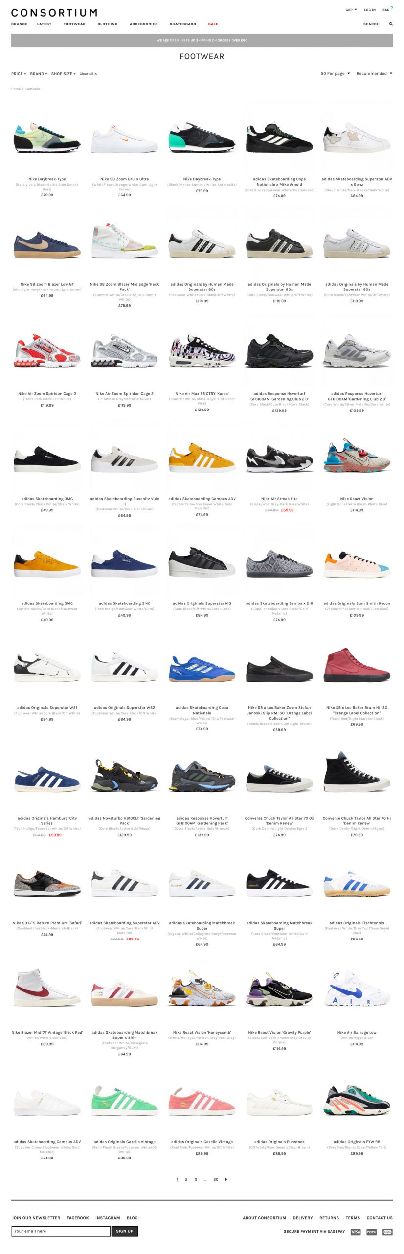This screenshot has height=1254, width=404.
Task: Open the Recommended sort dropdown
Action: tap(374, 73)
